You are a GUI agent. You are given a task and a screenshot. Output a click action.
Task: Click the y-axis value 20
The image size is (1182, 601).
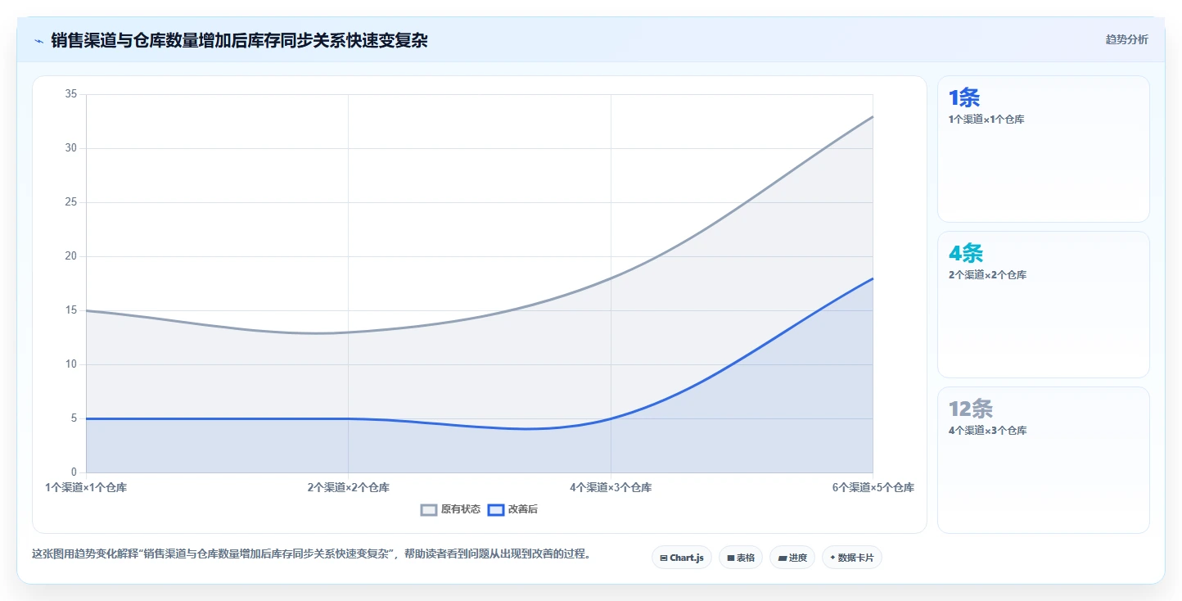(70, 256)
